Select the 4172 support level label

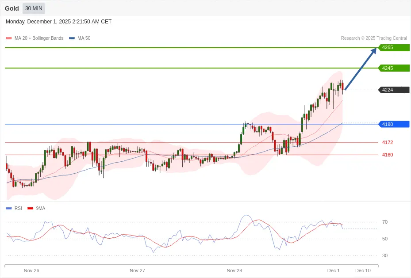click(x=388, y=142)
